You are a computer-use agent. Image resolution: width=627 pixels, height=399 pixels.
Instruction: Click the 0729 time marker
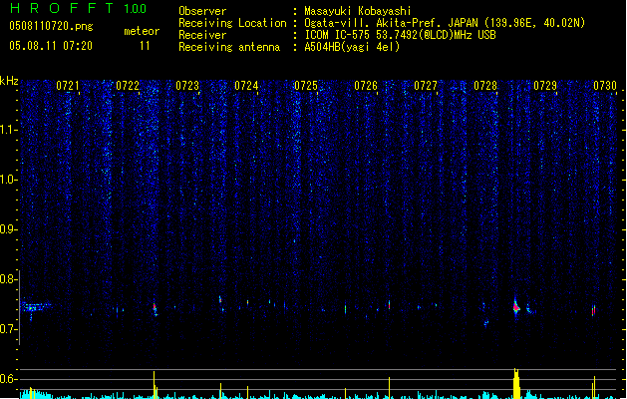[545, 86]
